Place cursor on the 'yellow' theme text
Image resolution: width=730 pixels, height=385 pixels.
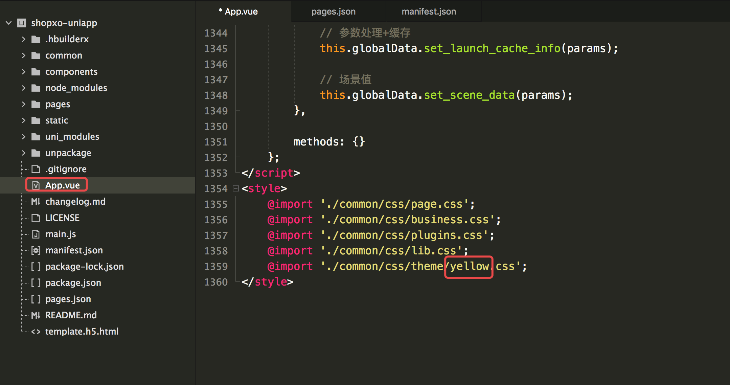tap(469, 267)
